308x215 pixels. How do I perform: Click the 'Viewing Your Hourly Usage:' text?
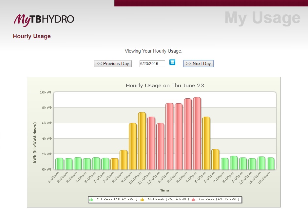(x=154, y=51)
